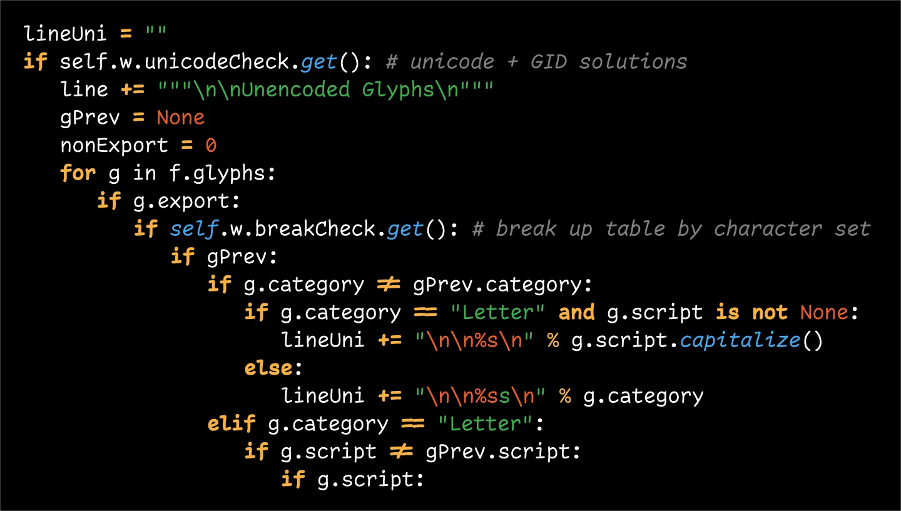Click the nonExport variable name
Image resolution: width=901 pixels, height=511 pixels.
coord(114,146)
